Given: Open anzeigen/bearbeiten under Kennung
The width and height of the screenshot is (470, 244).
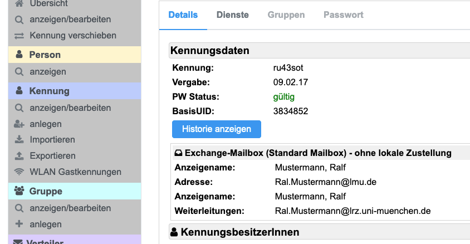Looking at the screenshot, I should [x=70, y=108].
